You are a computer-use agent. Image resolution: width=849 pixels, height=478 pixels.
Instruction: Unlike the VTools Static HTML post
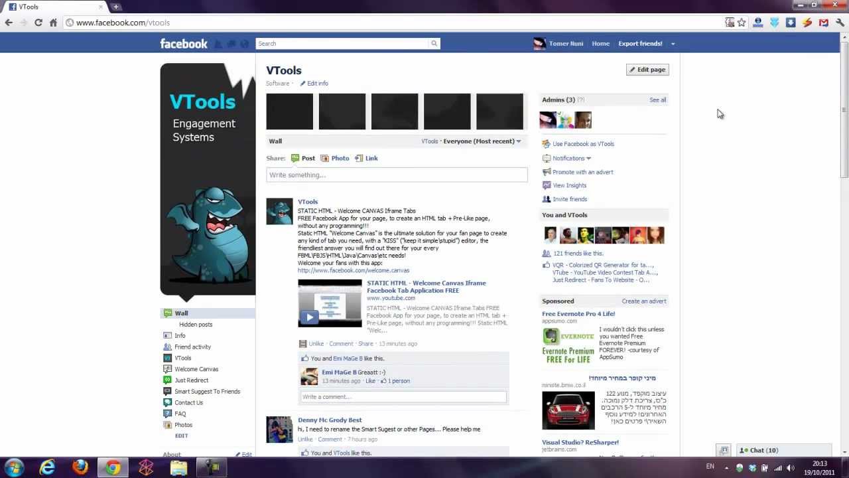point(316,344)
